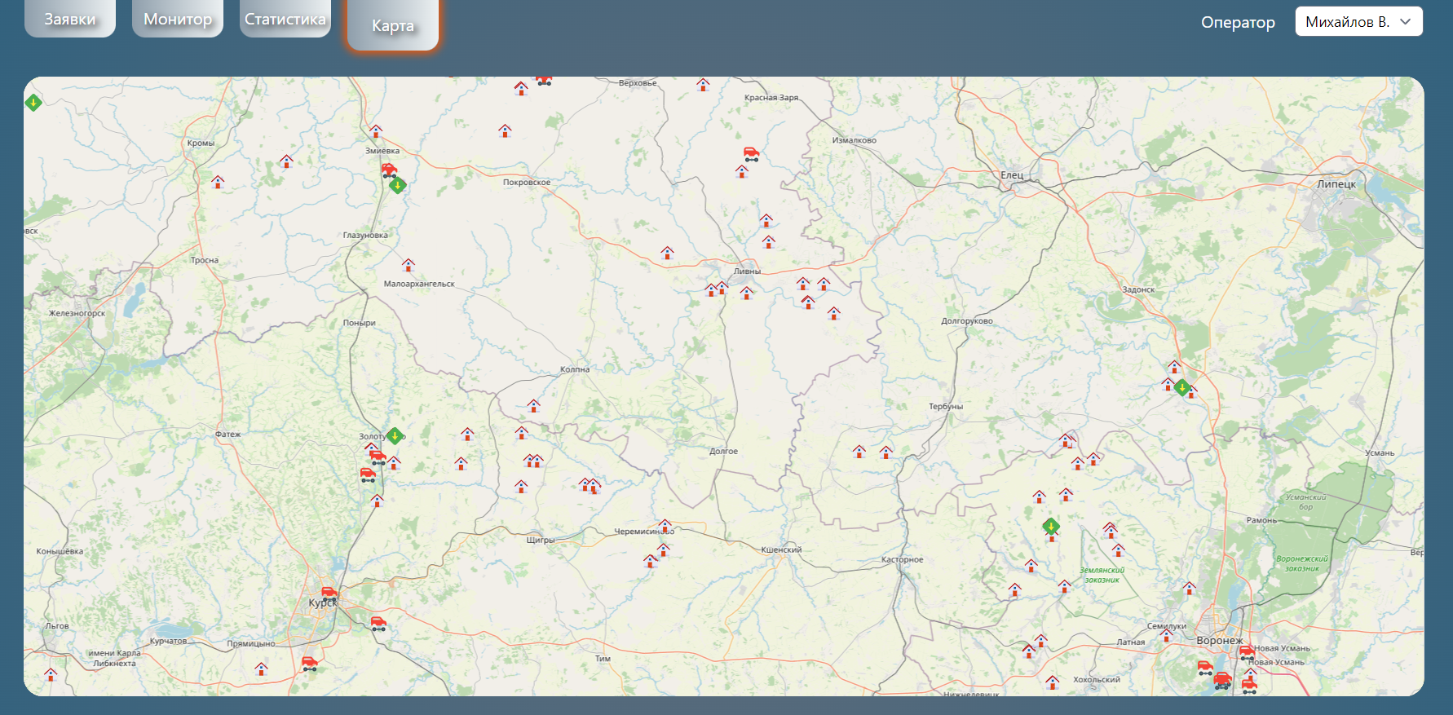The width and height of the screenshot is (1453, 715).
Task: Click the red car marker near Измалково
Action: 751,153
